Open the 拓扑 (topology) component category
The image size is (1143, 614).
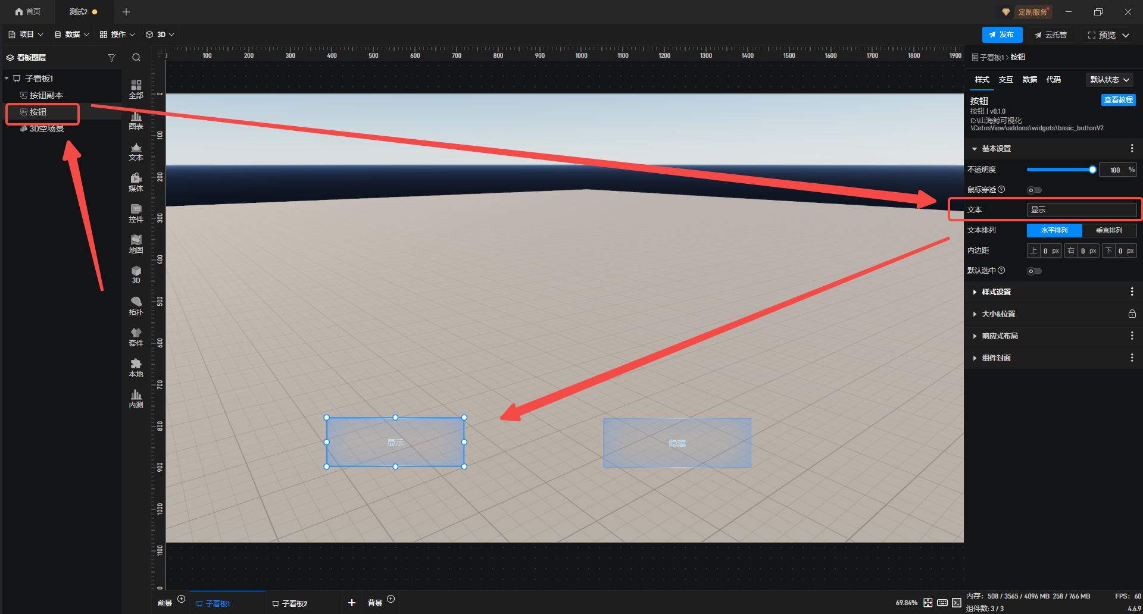[x=136, y=306]
